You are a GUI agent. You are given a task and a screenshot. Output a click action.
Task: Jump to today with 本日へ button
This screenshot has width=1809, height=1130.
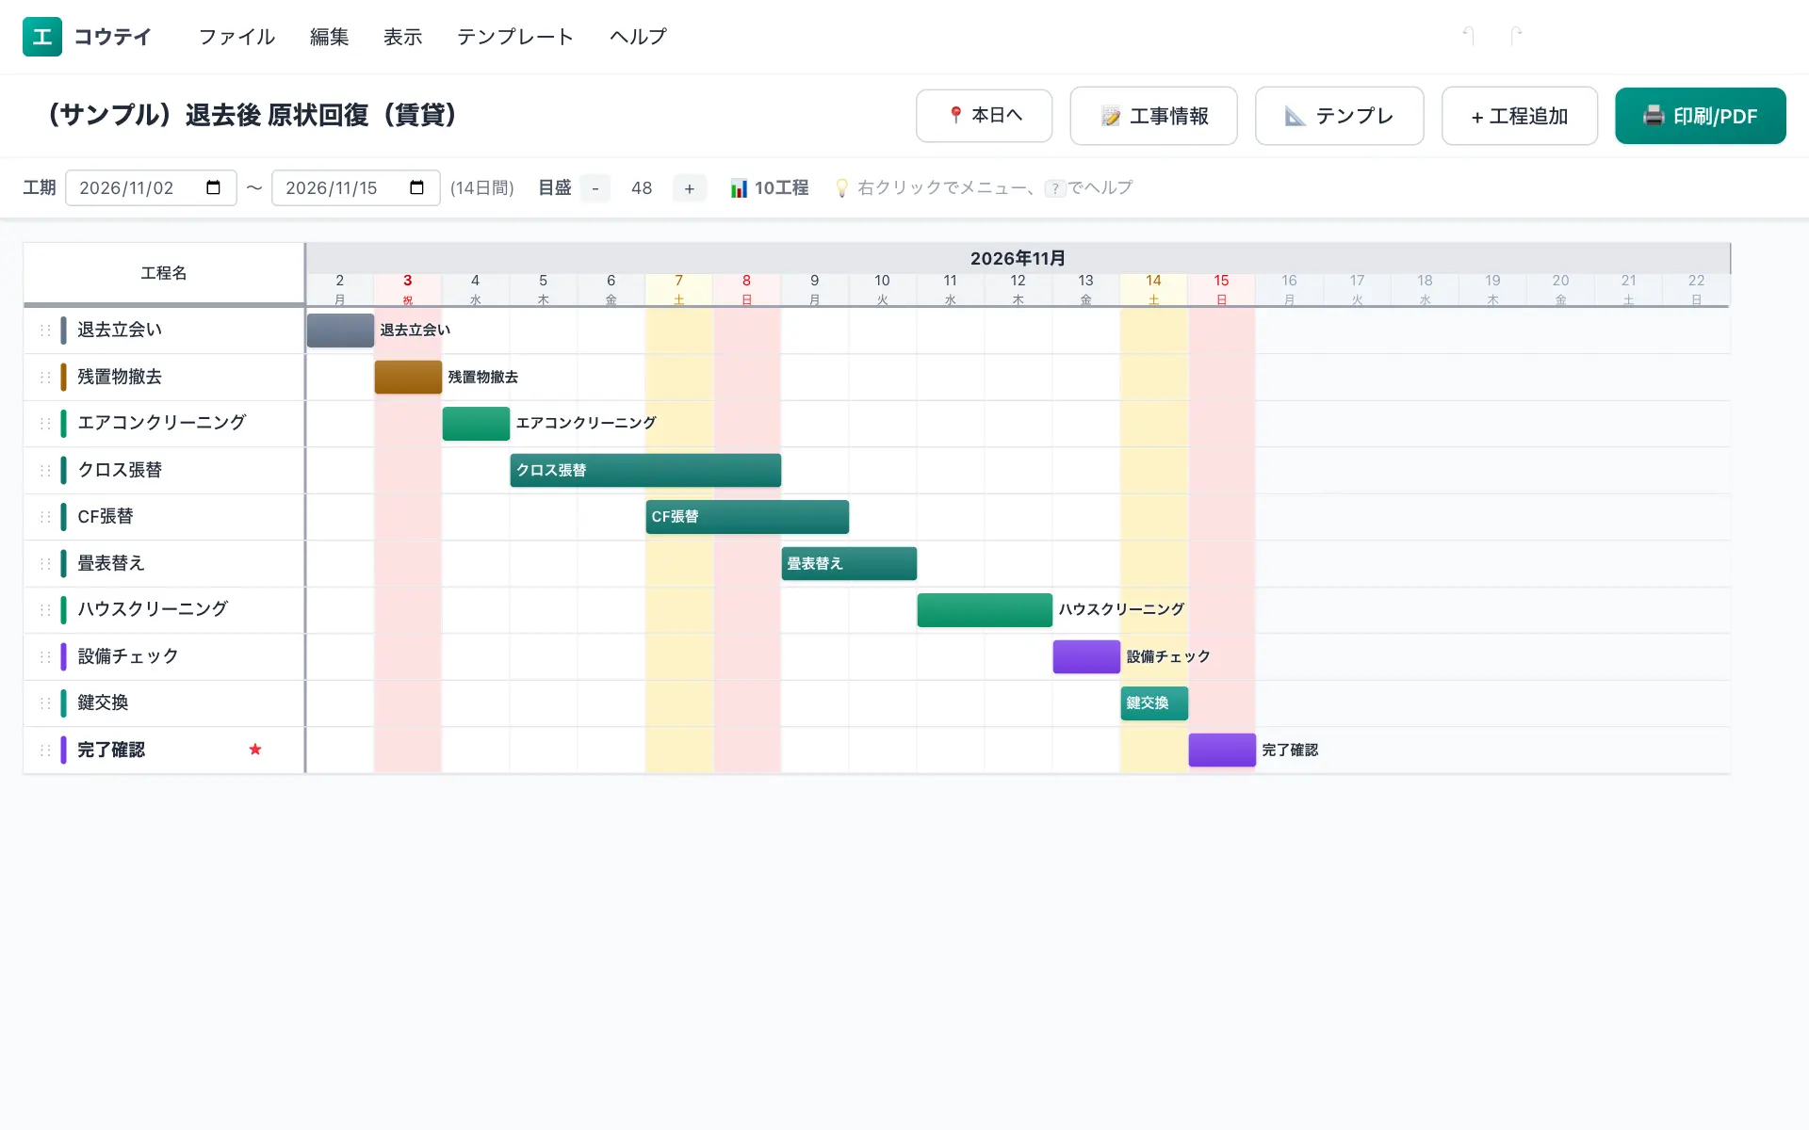click(984, 116)
